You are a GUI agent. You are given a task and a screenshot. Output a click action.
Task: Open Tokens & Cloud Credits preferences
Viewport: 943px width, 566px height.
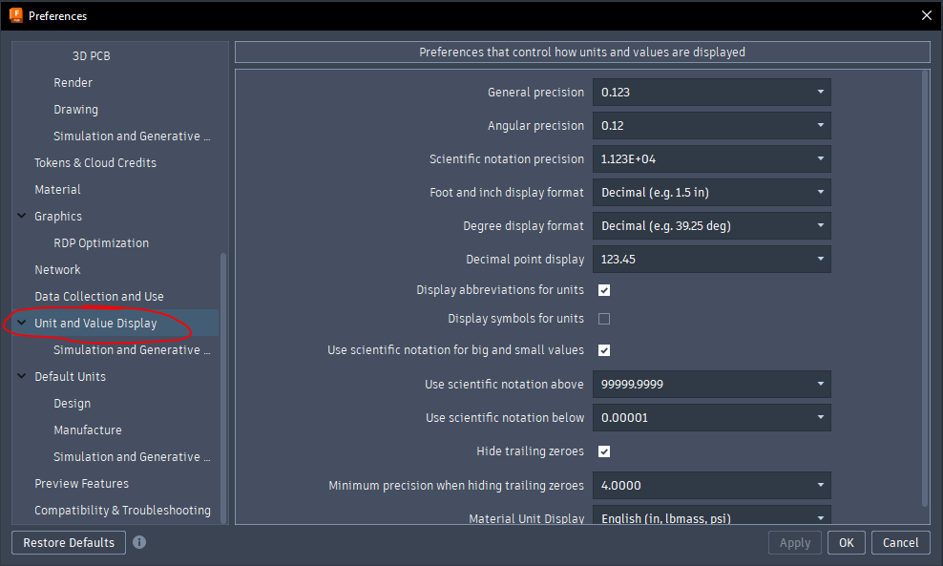[x=95, y=163]
